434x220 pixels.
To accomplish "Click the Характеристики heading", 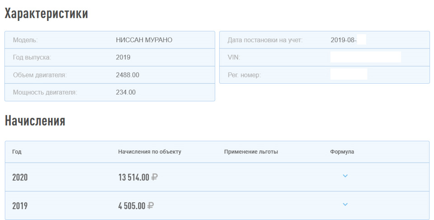I will point(46,13).
